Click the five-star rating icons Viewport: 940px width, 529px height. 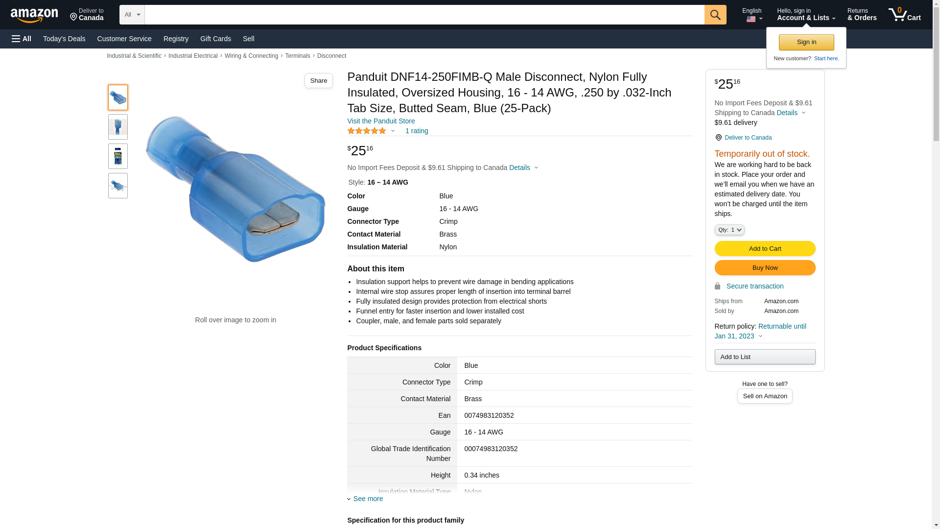tap(367, 131)
